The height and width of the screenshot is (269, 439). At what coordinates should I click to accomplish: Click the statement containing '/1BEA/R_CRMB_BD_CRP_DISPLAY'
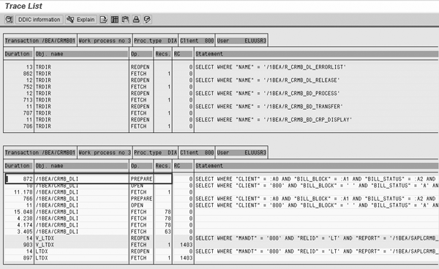(274, 120)
